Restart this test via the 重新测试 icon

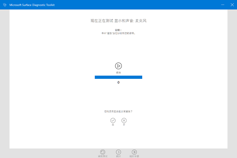(103, 152)
